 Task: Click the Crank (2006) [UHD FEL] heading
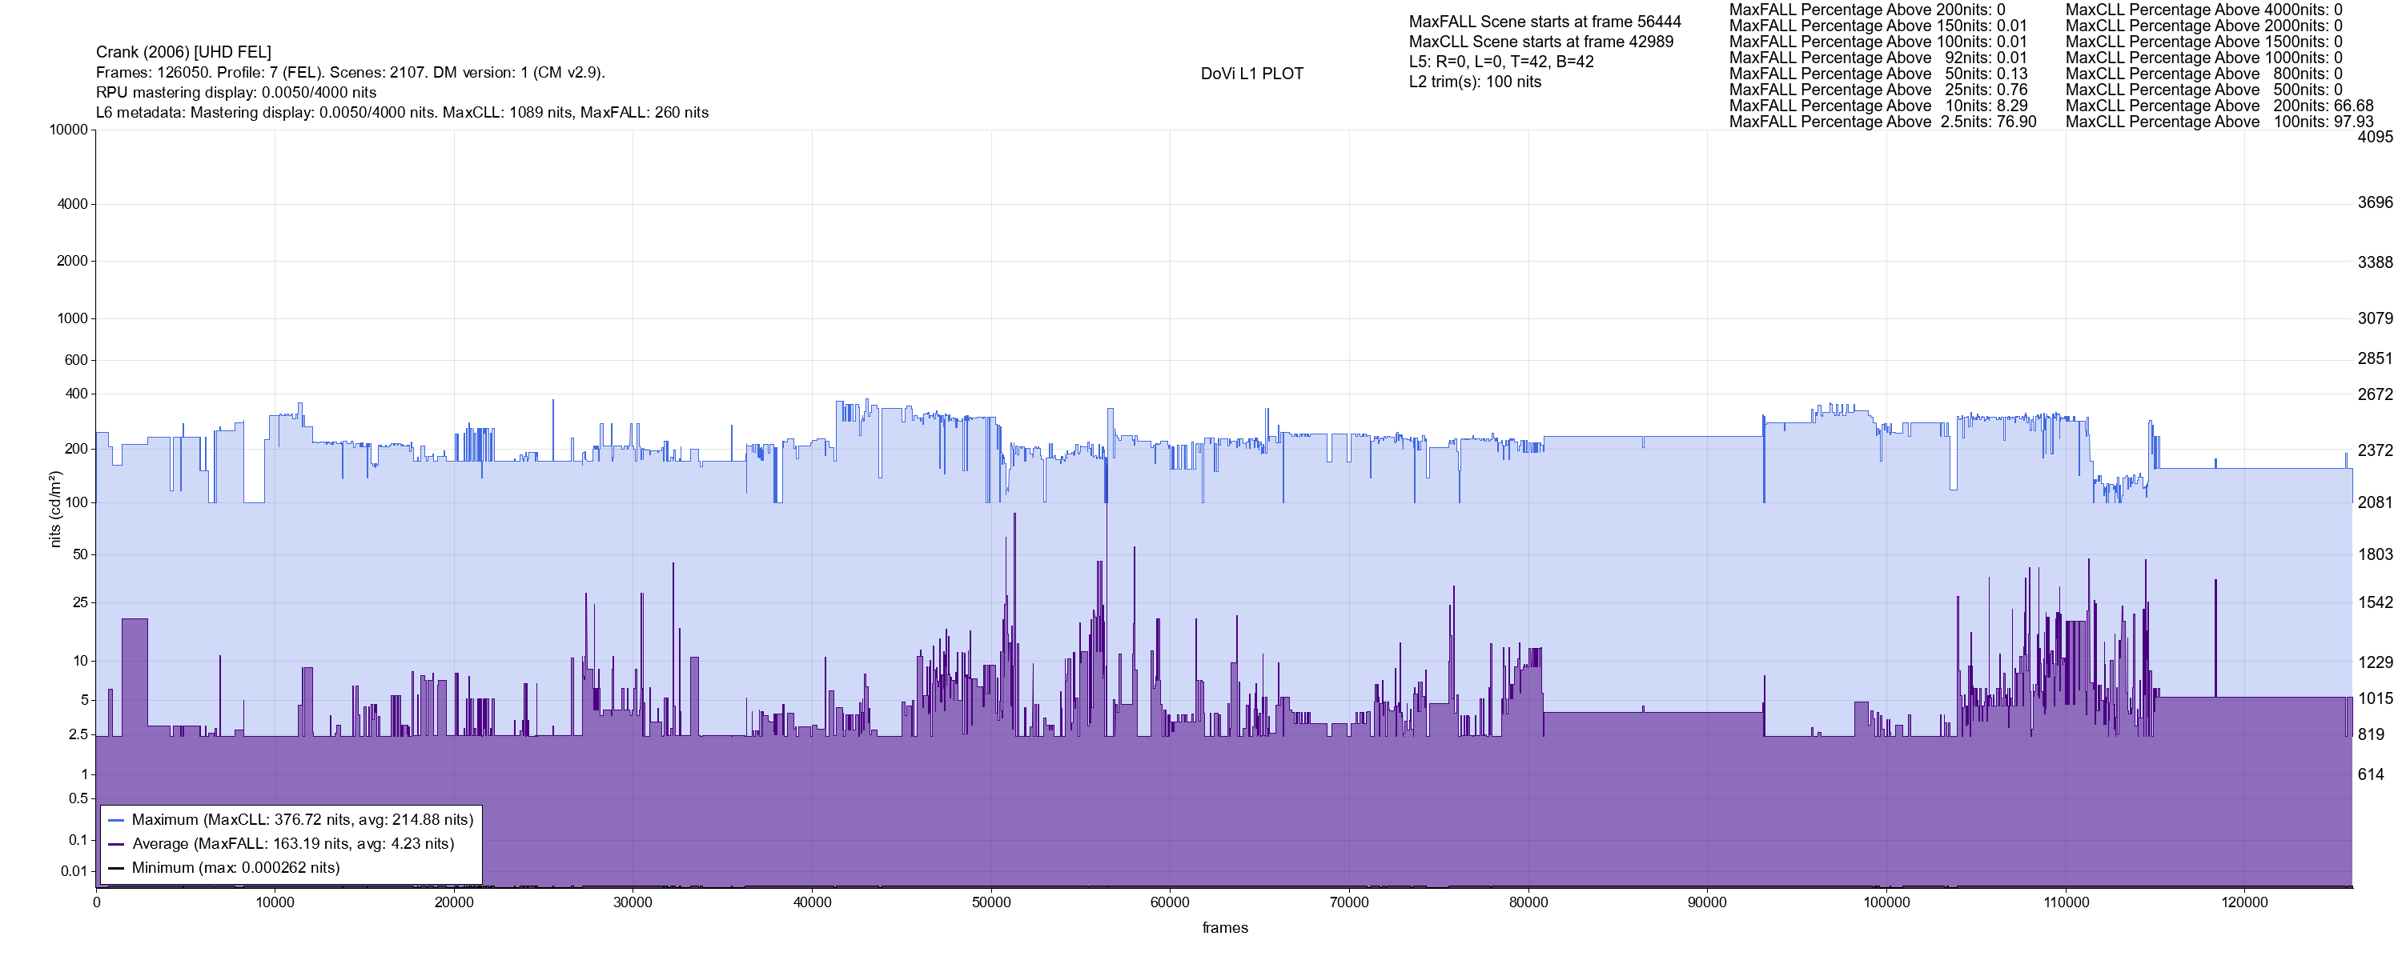point(183,52)
